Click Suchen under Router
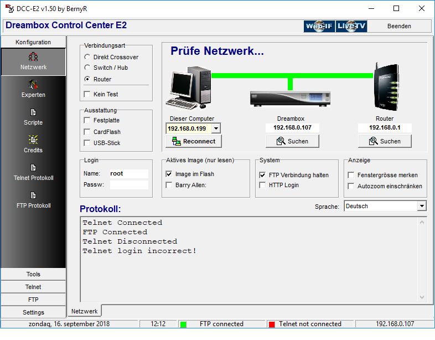The width and height of the screenshot is (435, 340). pyautogui.click(x=385, y=141)
